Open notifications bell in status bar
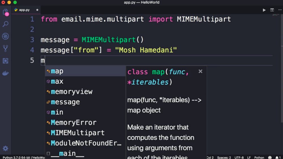This screenshot has width=283, height=159. point(278,157)
